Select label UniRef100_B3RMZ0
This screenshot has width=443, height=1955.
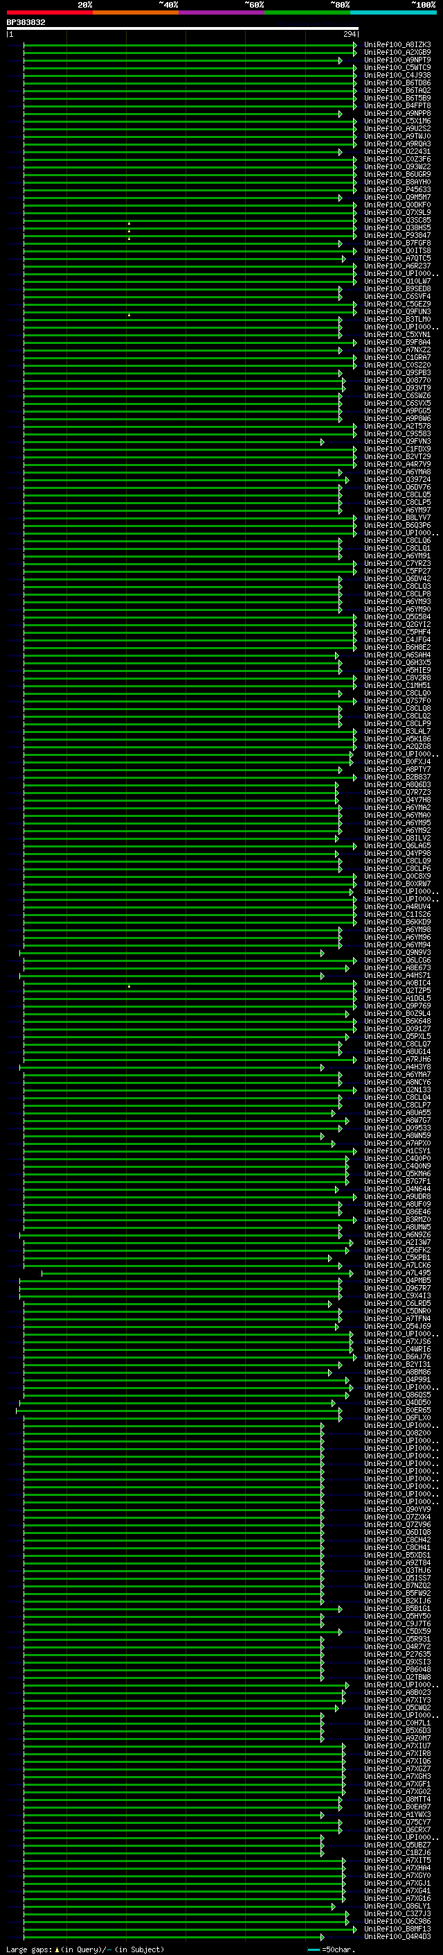397,1220
